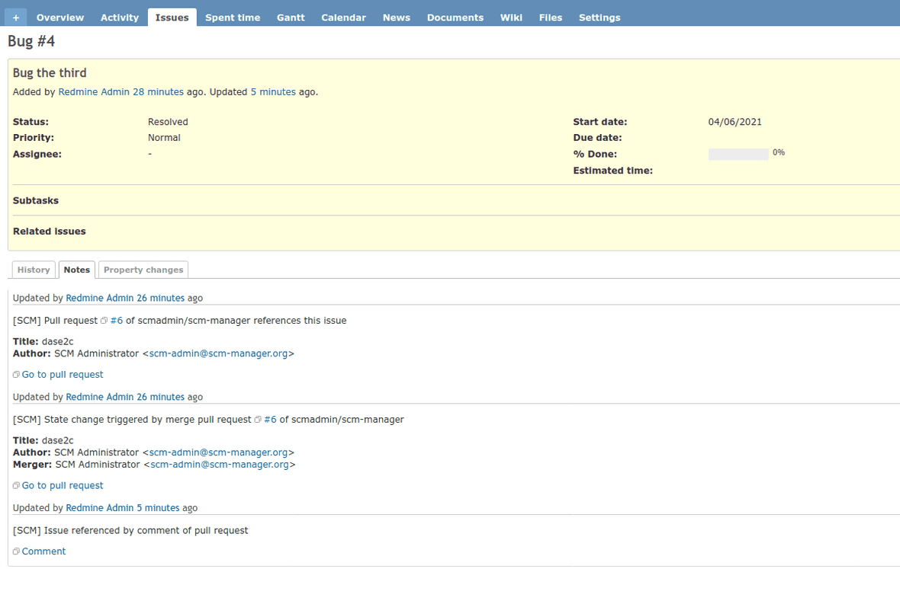Open the project Settings tab
900x604 pixels.
[599, 17]
